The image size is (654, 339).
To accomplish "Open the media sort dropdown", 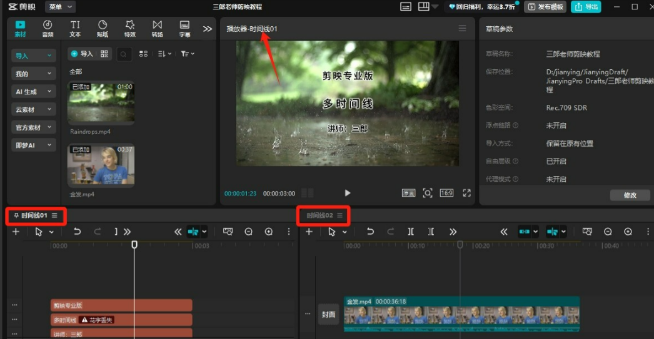I will pyautogui.click(x=164, y=54).
